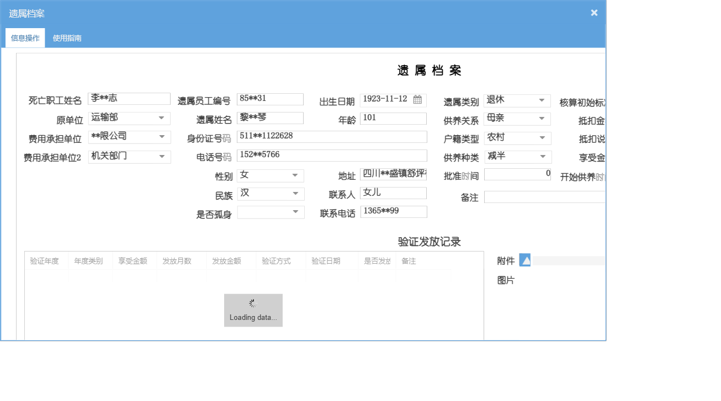Viewport: 721px width, 401px height.
Task: Click the blue 附件 upload icon
Action: point(525,260)
